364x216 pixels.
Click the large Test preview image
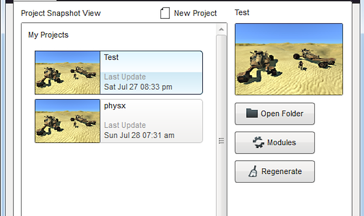[x=289, y=59]
